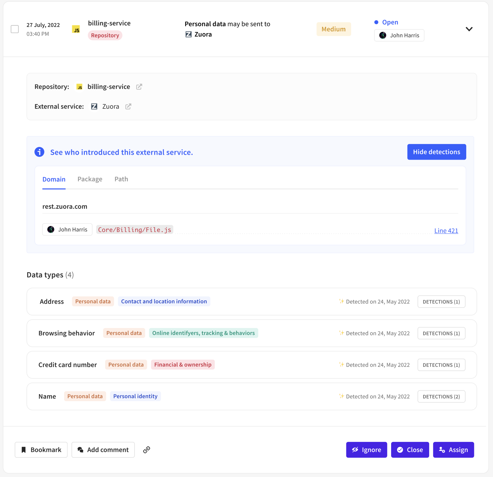The image size is (493, 477).
Task: Tick the checkbox for the billing-service alert
Action: point(15,29)
